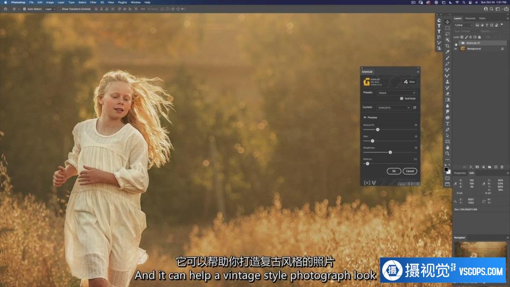Viewport: 510px width, 287px height.
Task: Click the Amount % slider handle
Action: (377, 130)
